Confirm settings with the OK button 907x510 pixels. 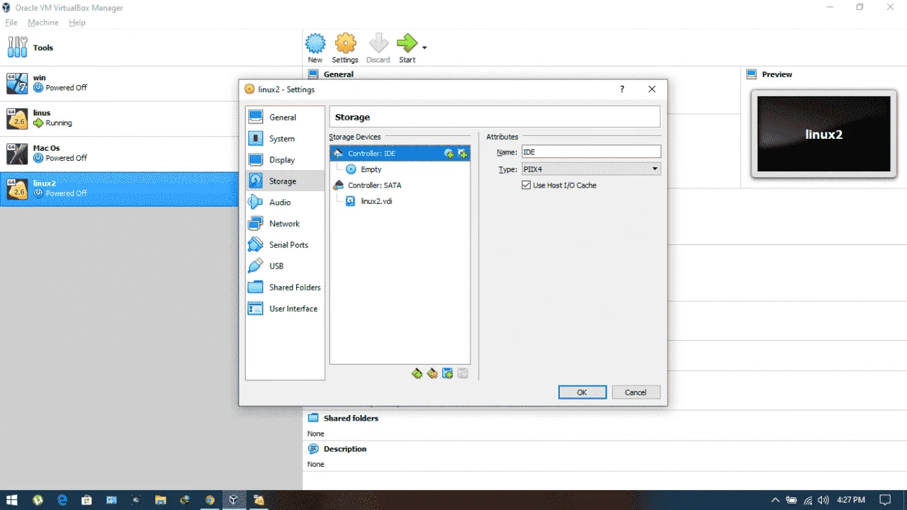click(x=582, y=392)
